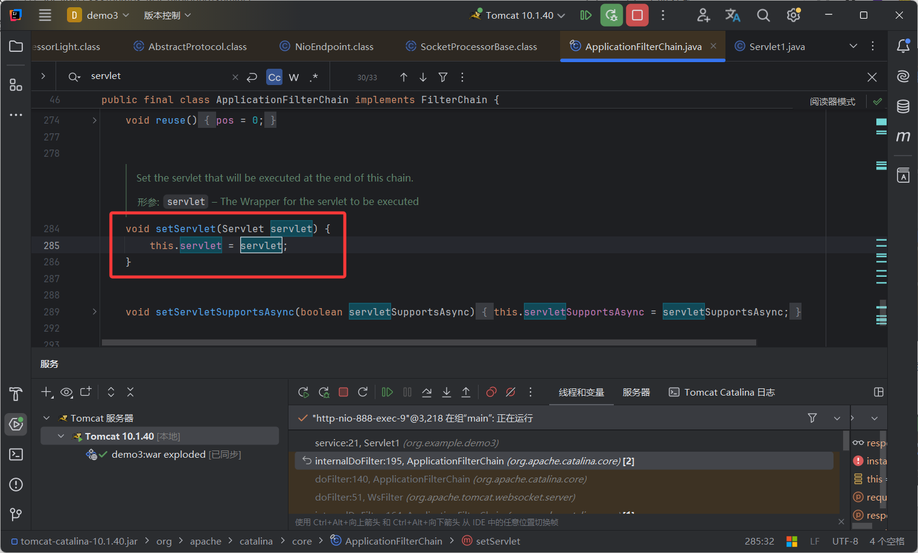Click the 阅读器模式 reader mode label
This screenshot has width=918, height=553.
pos(832,101)
